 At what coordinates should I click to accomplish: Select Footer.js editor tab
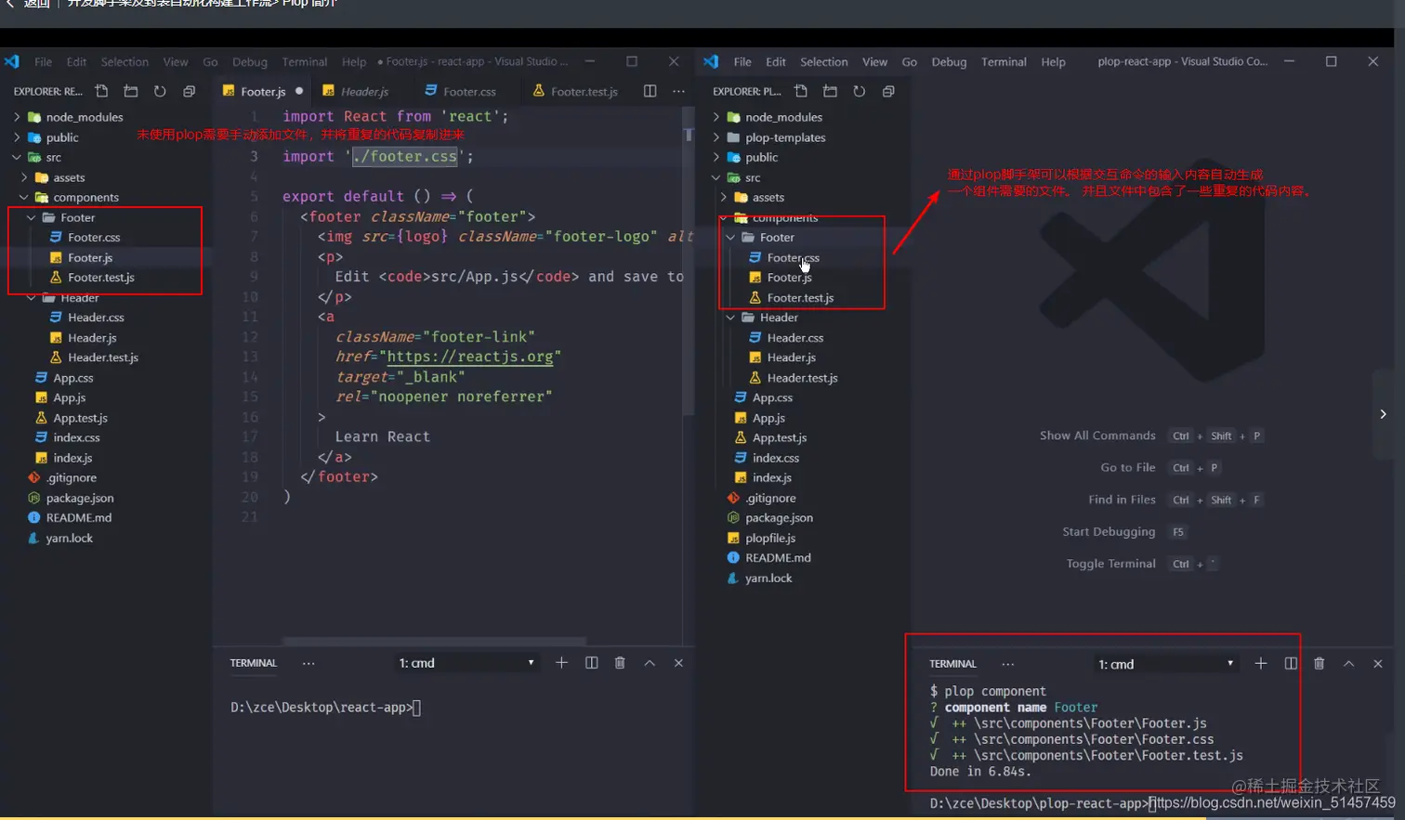pos(263,91)
